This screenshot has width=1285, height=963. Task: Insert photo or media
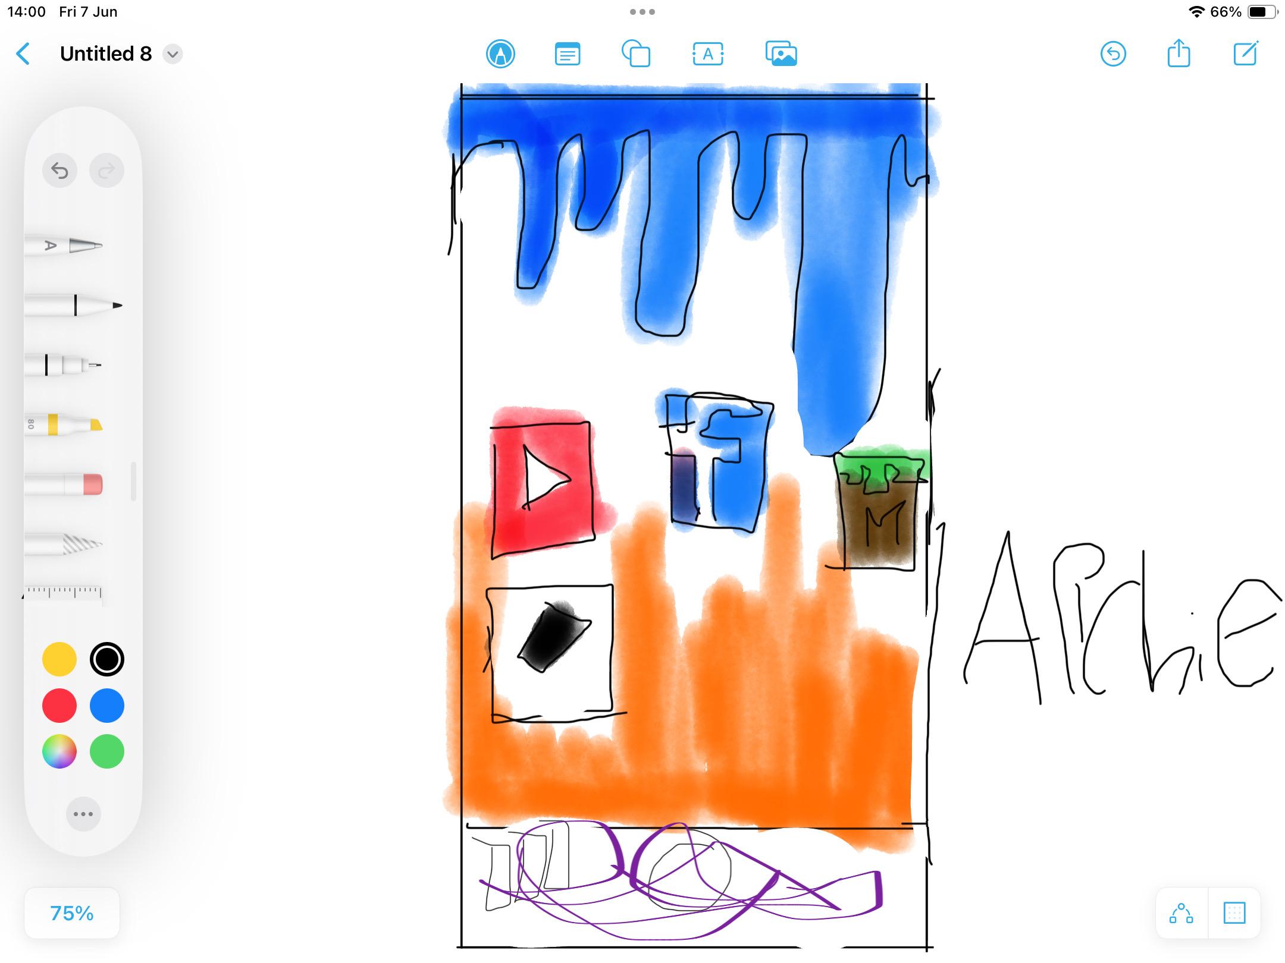coord(781,54)
